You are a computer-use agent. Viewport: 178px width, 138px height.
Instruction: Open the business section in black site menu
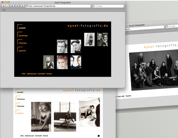coord(23,36)
